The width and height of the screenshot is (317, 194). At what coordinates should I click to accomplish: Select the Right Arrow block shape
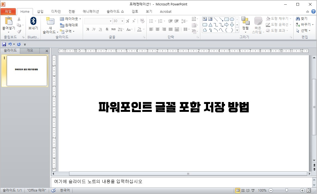[227, 25]
